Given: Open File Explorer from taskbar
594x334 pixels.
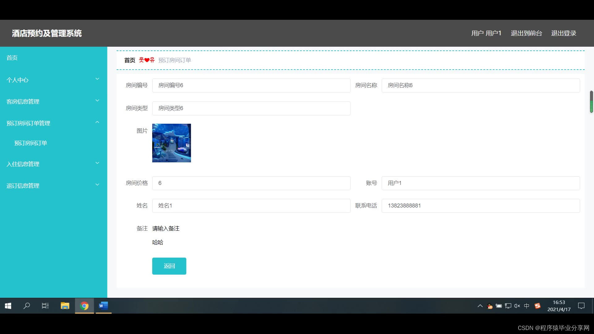Looking at the screenshot, I should (x=65, y=306).
